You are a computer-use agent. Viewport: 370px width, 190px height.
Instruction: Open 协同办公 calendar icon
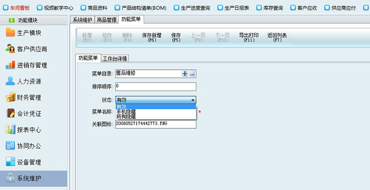[x=10, y=146]
